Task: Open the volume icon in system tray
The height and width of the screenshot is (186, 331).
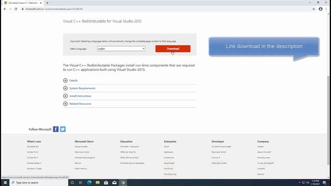Action: tap(308, 182)
